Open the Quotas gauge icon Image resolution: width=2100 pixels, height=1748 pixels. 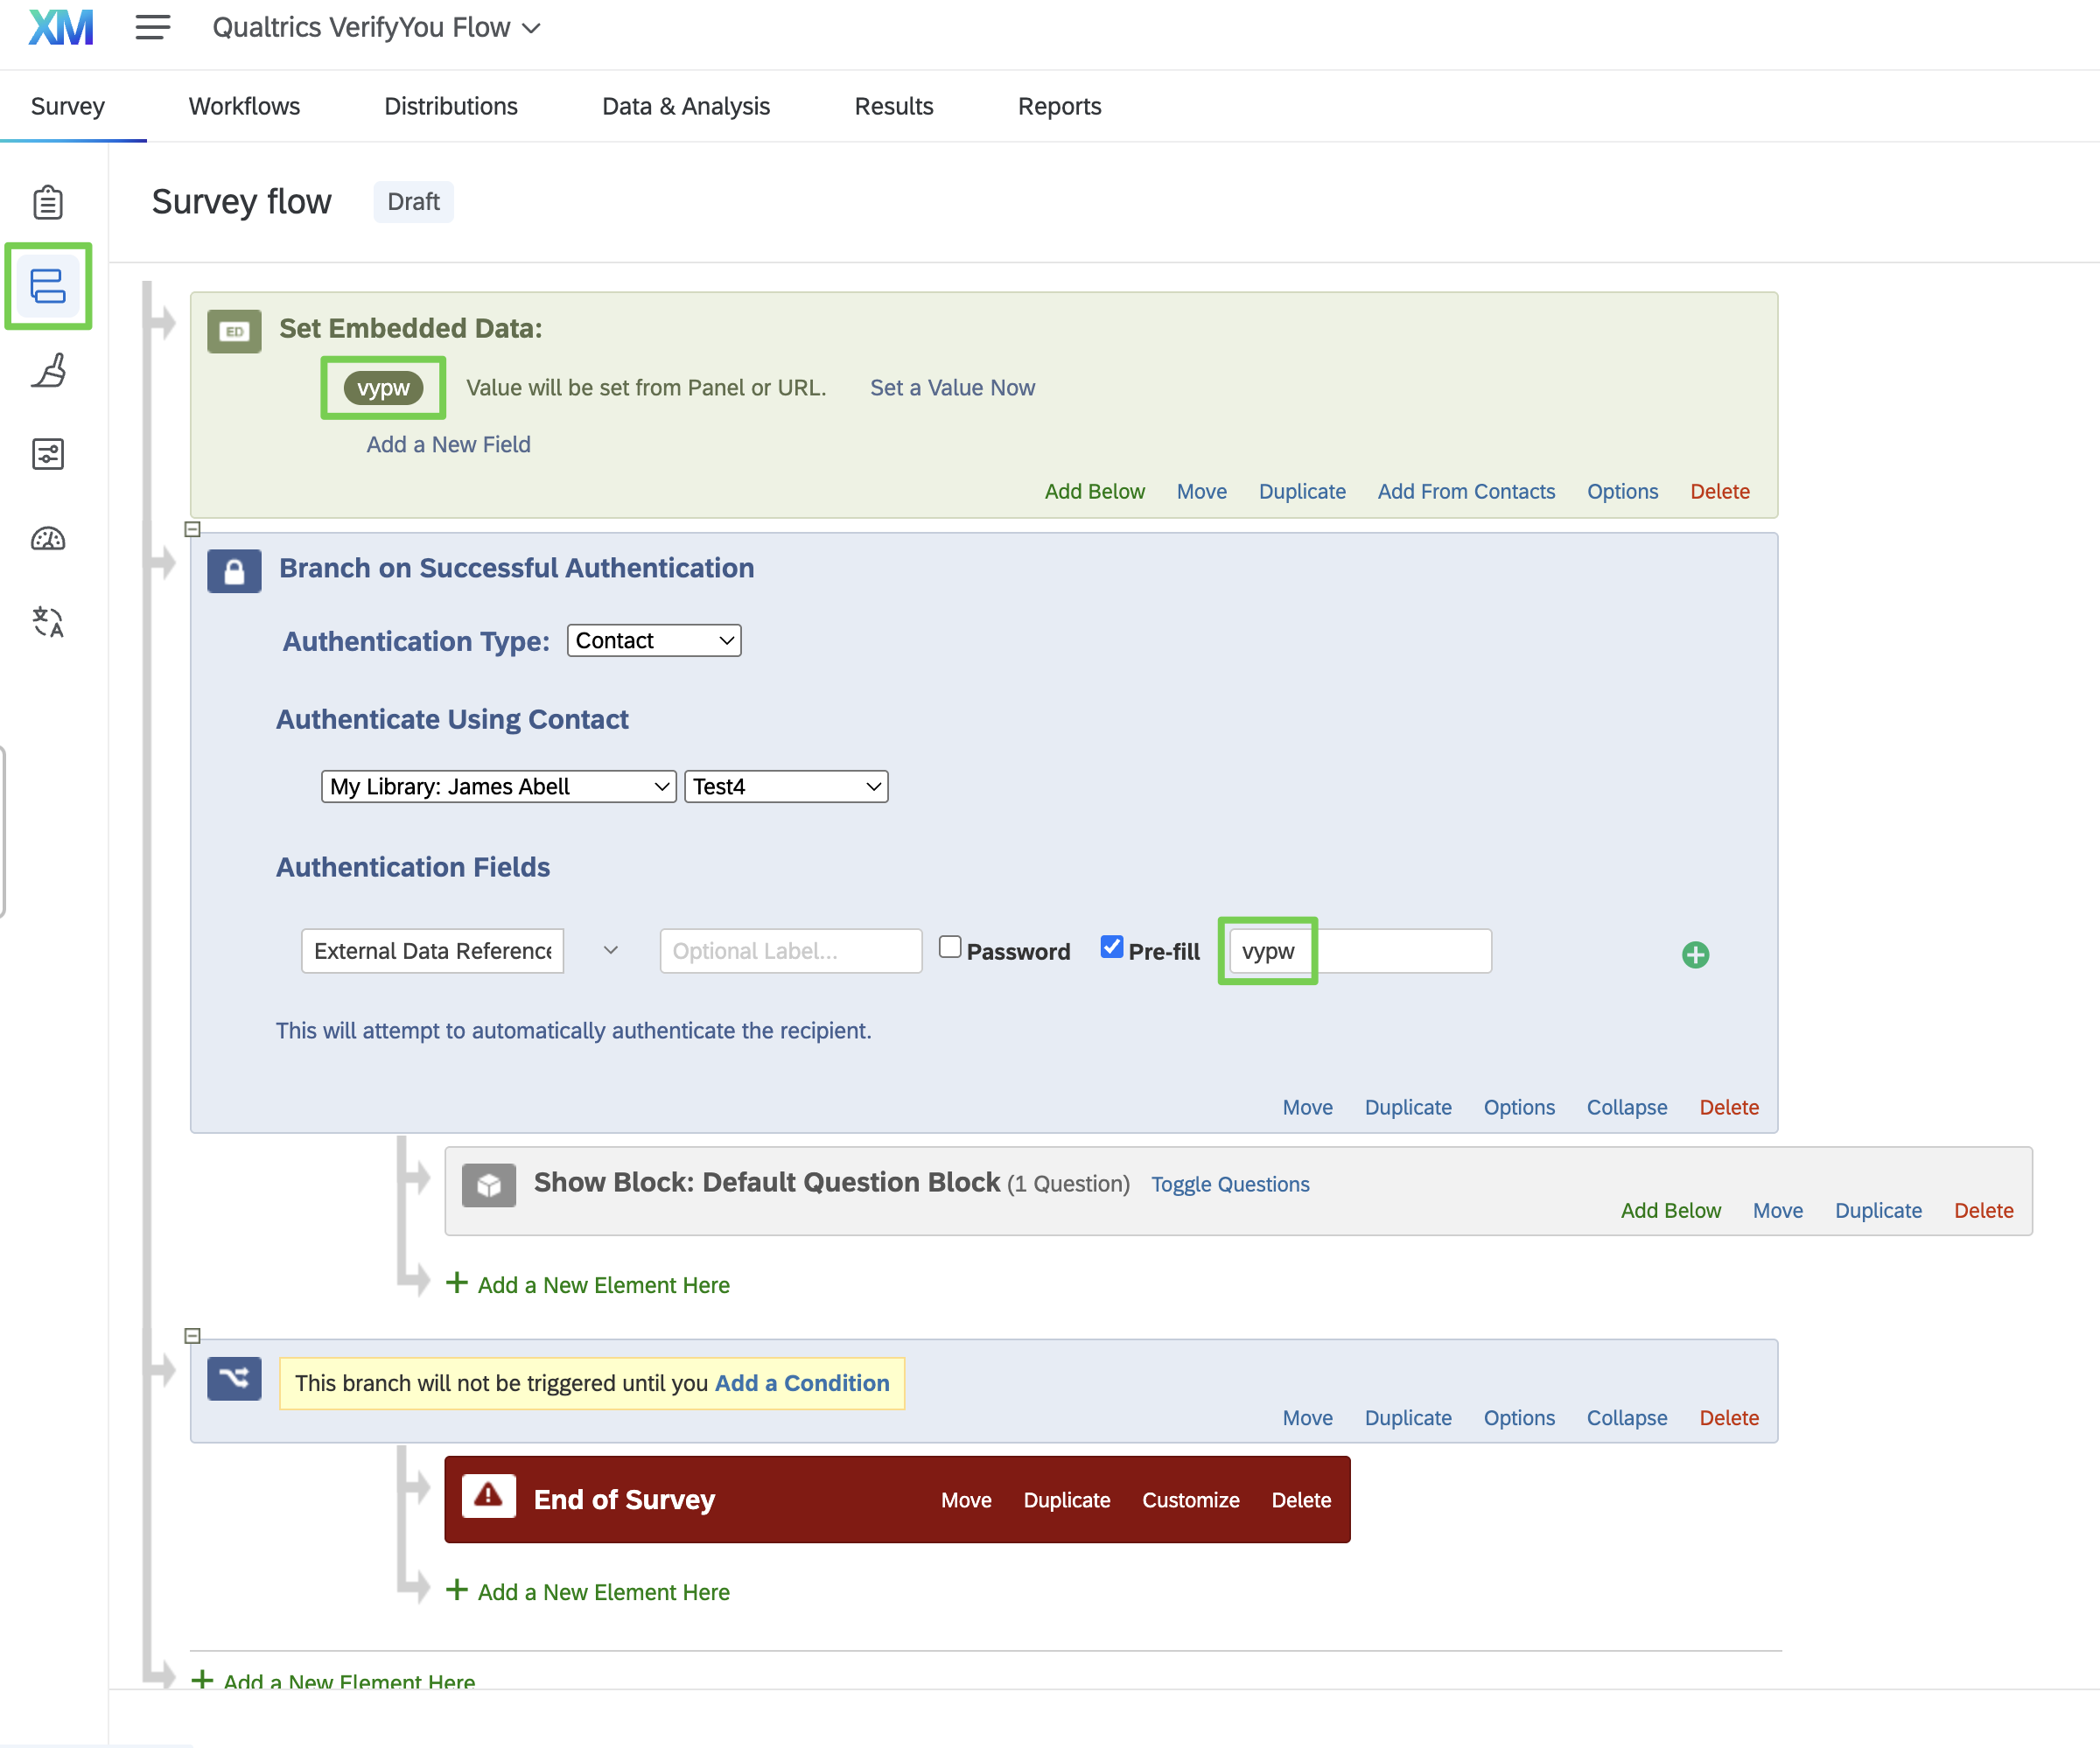48,539
